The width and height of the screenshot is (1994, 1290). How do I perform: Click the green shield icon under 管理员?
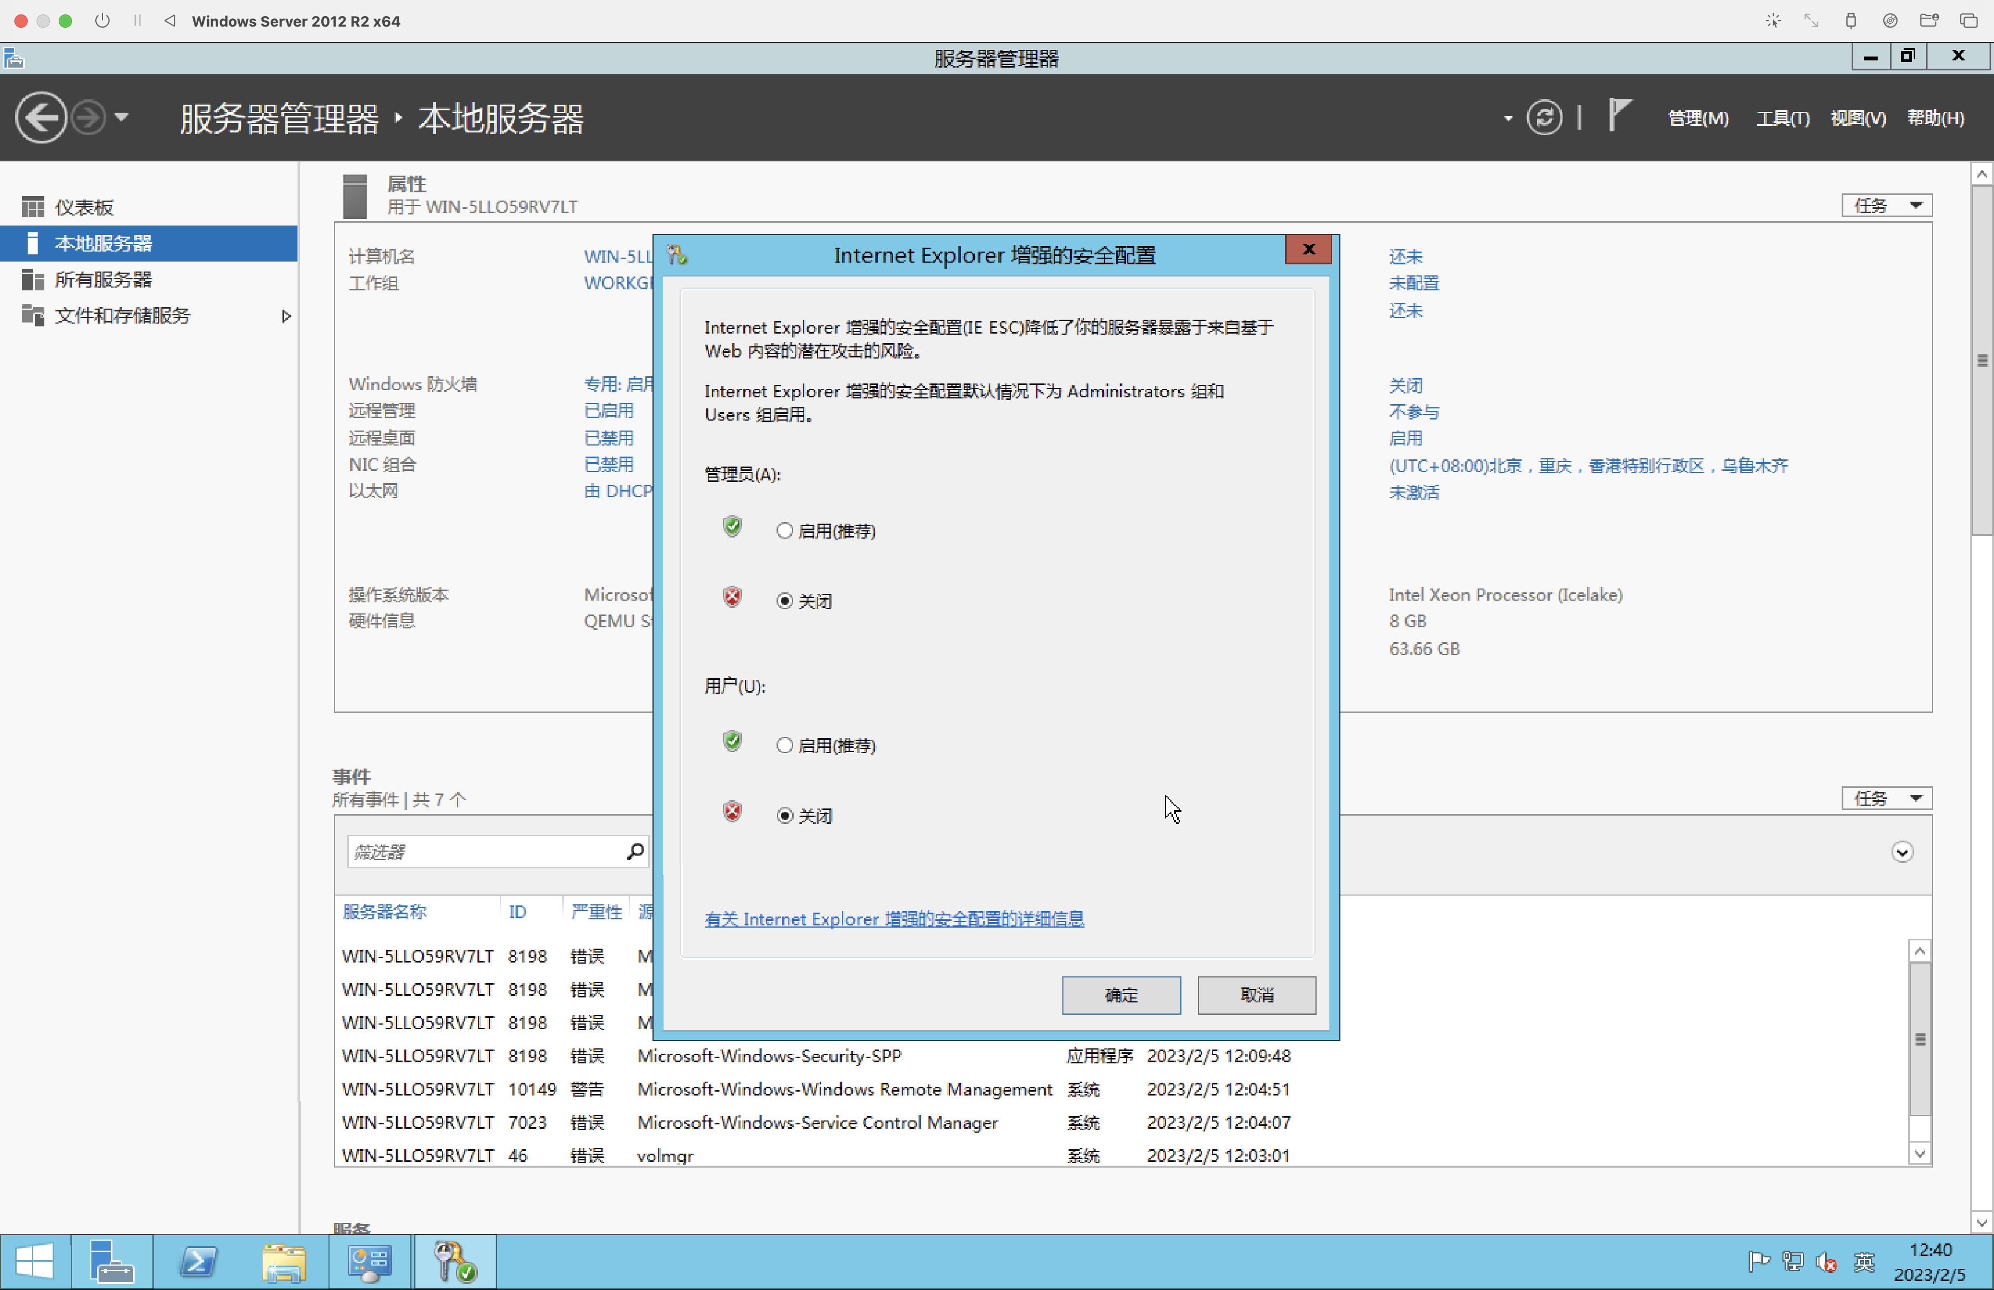pyautogui.click(x=732, y=526)
